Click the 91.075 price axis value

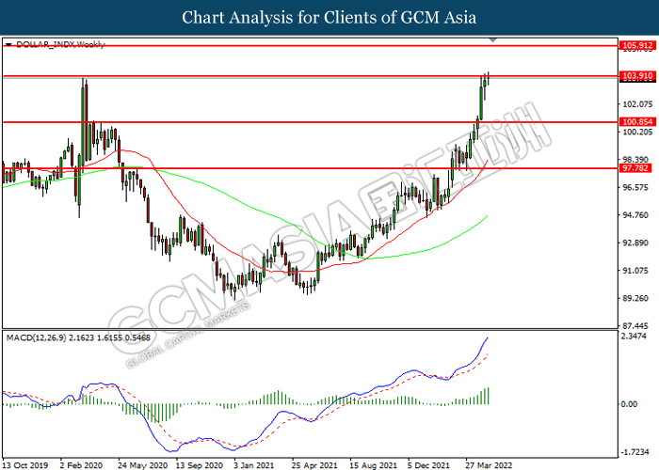(x=637, y=271)
